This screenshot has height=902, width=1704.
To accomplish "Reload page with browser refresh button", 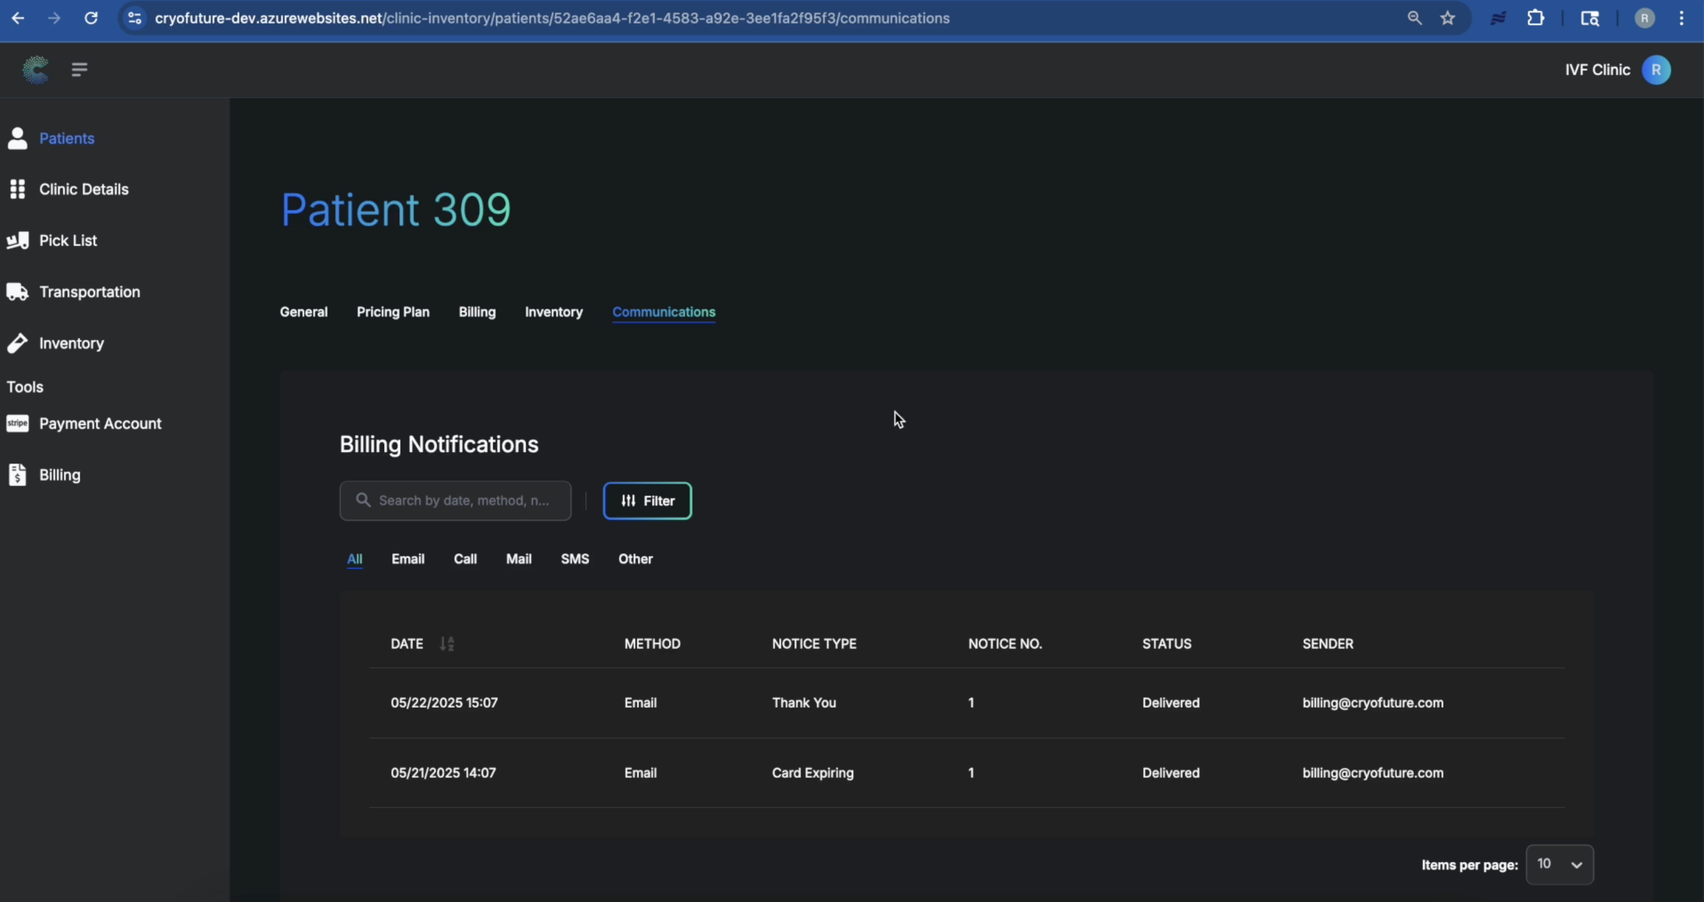I will point(92,19).
